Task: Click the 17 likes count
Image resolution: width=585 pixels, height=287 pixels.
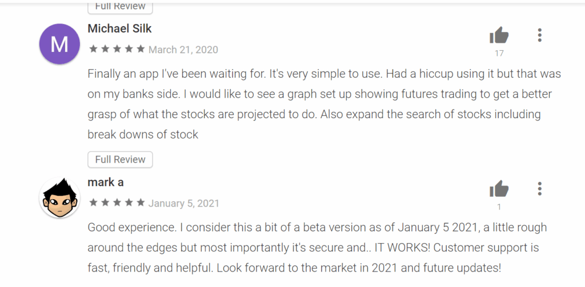Action: point(499,54)
